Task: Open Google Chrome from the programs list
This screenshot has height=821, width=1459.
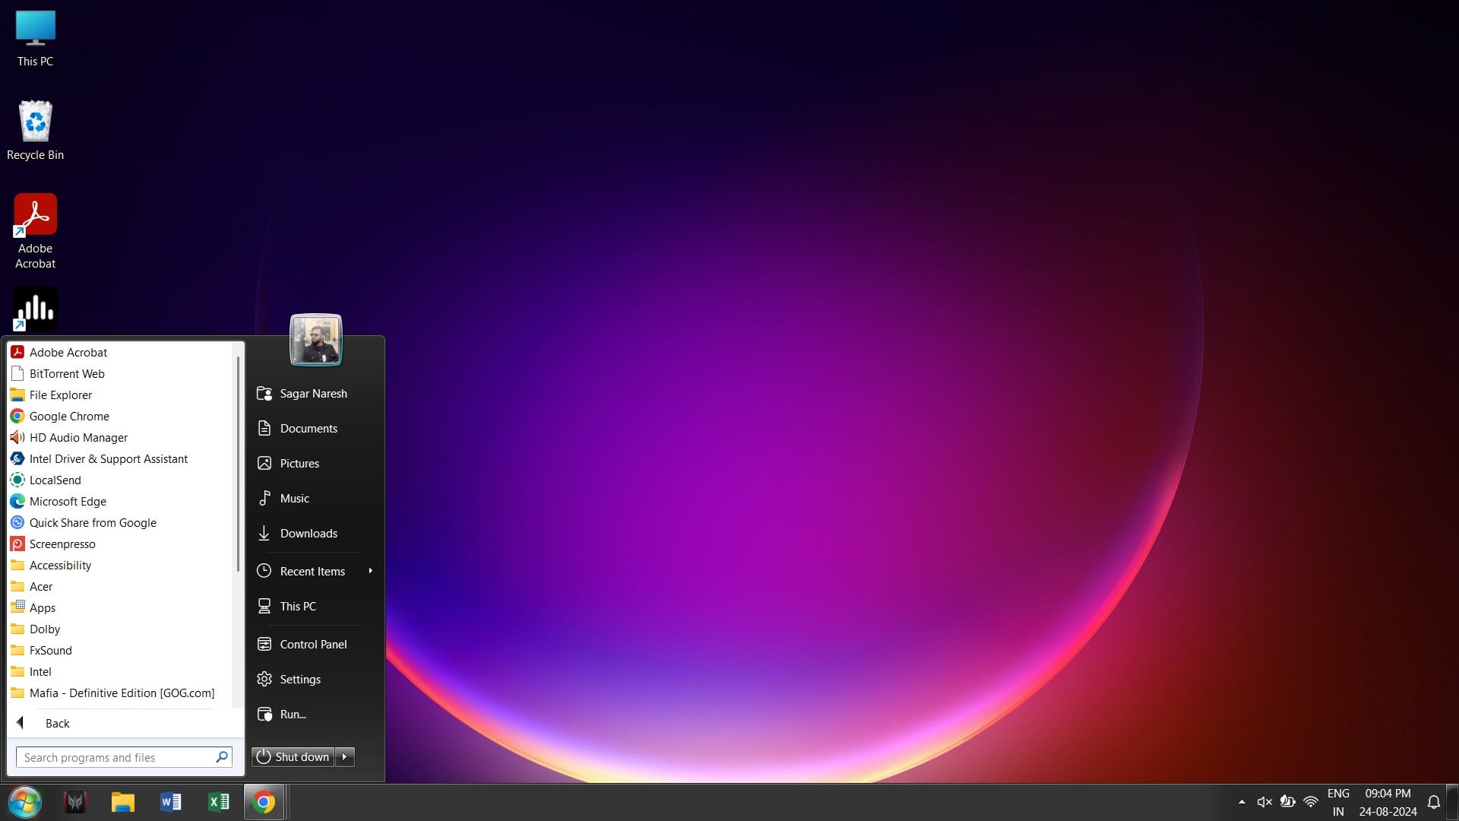Action: click(x=68, y=416)
